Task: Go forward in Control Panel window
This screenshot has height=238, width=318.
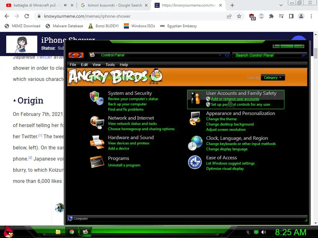Action: (x=80, y=55)
